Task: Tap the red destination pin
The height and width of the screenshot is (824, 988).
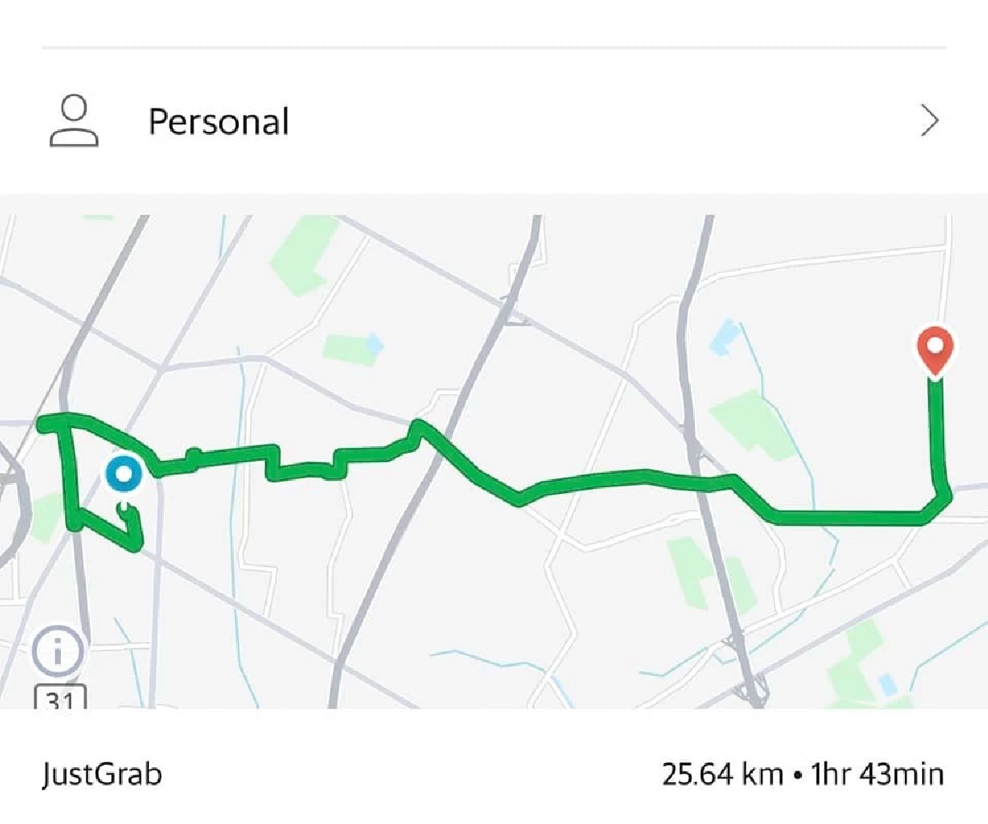Action: click(935, 349)
